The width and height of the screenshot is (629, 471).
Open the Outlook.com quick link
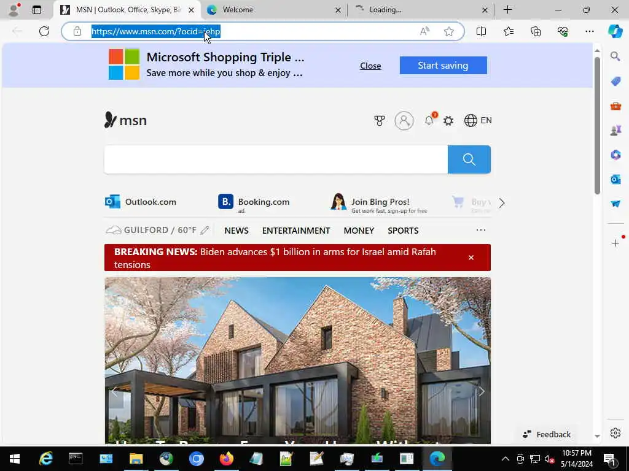click(141, 201)
